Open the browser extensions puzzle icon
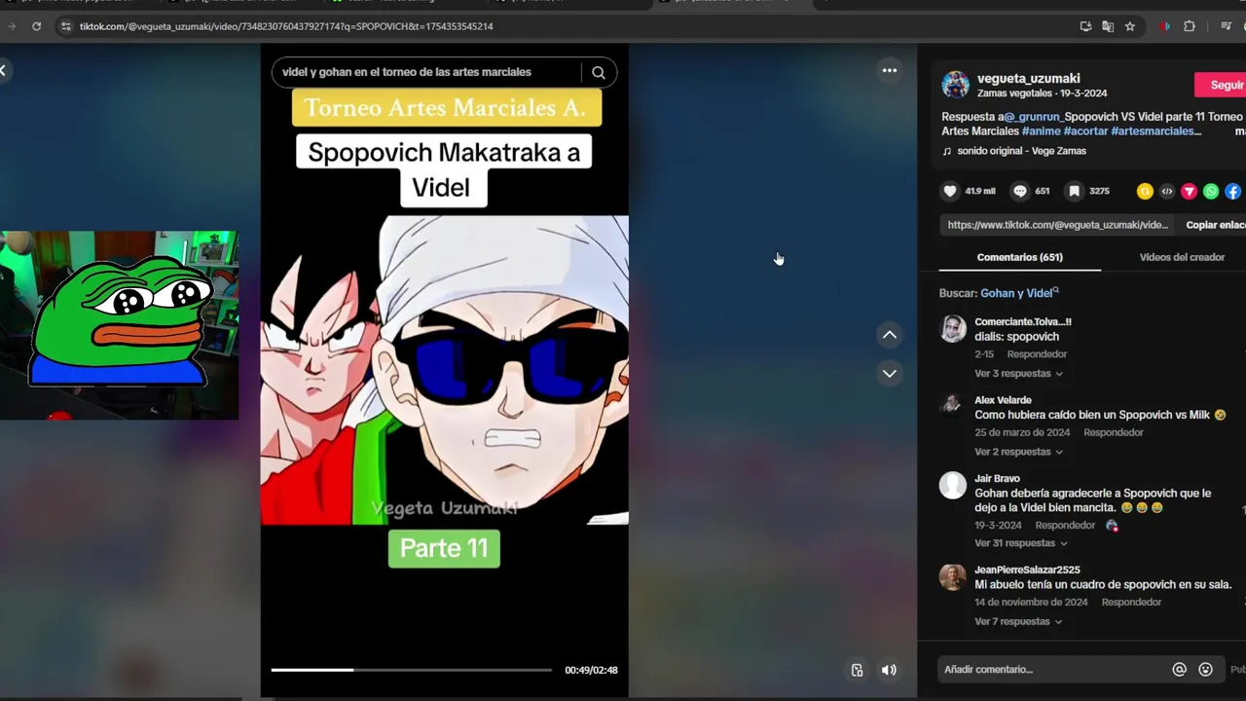The image size is (1246, 701). coord(1189,26)
